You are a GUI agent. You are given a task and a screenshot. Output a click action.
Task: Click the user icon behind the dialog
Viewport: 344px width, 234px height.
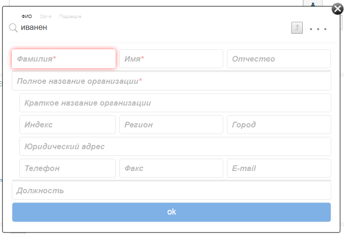tap(313, 3)
